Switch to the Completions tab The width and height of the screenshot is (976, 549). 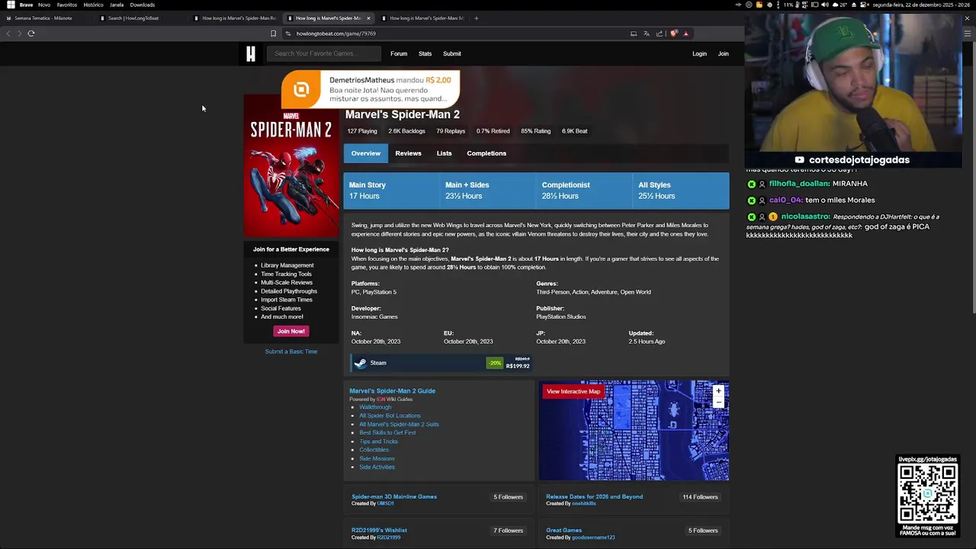tap(486, 153)
